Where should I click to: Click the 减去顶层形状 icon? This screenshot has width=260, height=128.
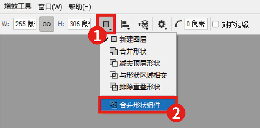pos(114,63)
